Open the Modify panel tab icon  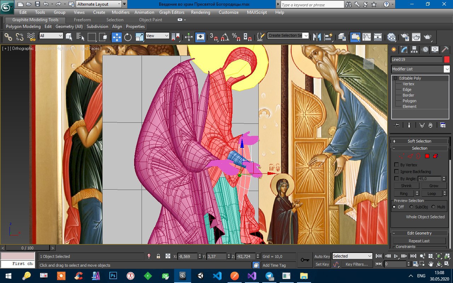point(404,50)
